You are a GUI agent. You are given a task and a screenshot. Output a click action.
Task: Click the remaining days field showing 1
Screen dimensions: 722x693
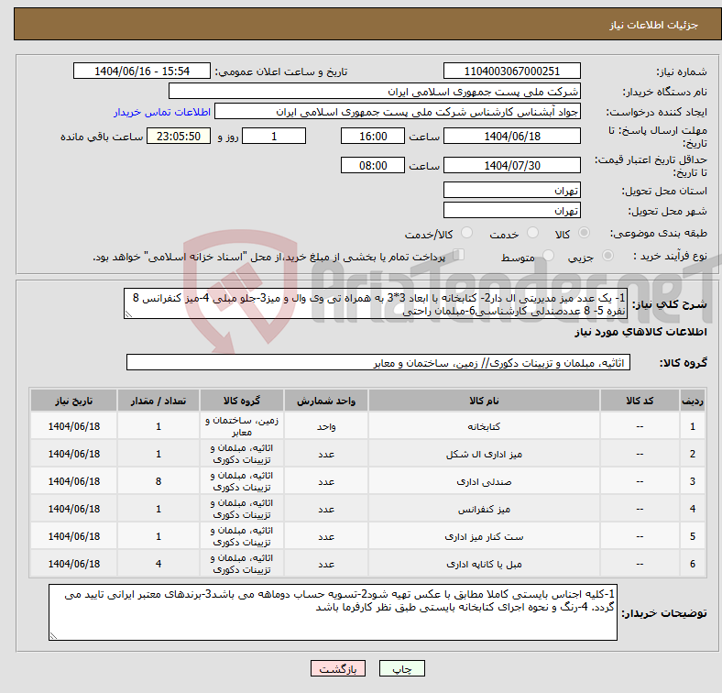tap(274, 136)
